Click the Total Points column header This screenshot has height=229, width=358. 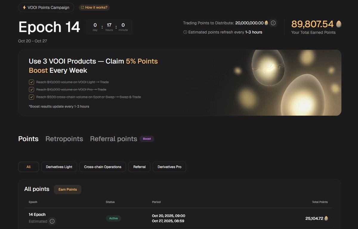tap(320, 202)
